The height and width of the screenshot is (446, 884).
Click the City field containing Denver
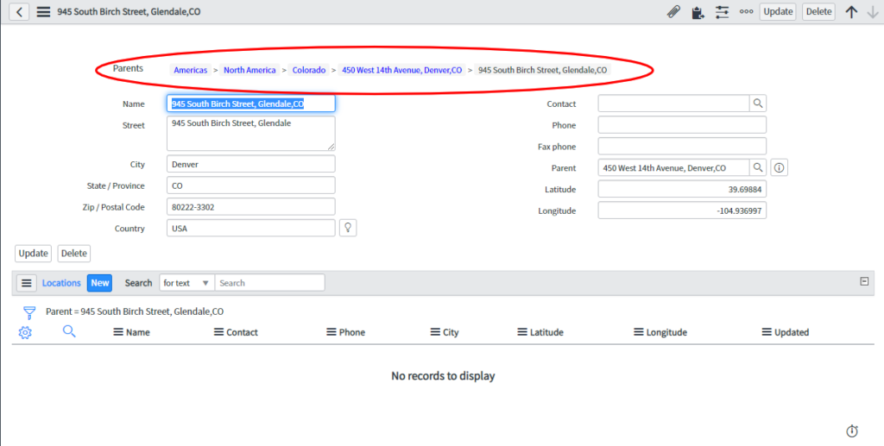pyautogui.click(x=251, y=165)
